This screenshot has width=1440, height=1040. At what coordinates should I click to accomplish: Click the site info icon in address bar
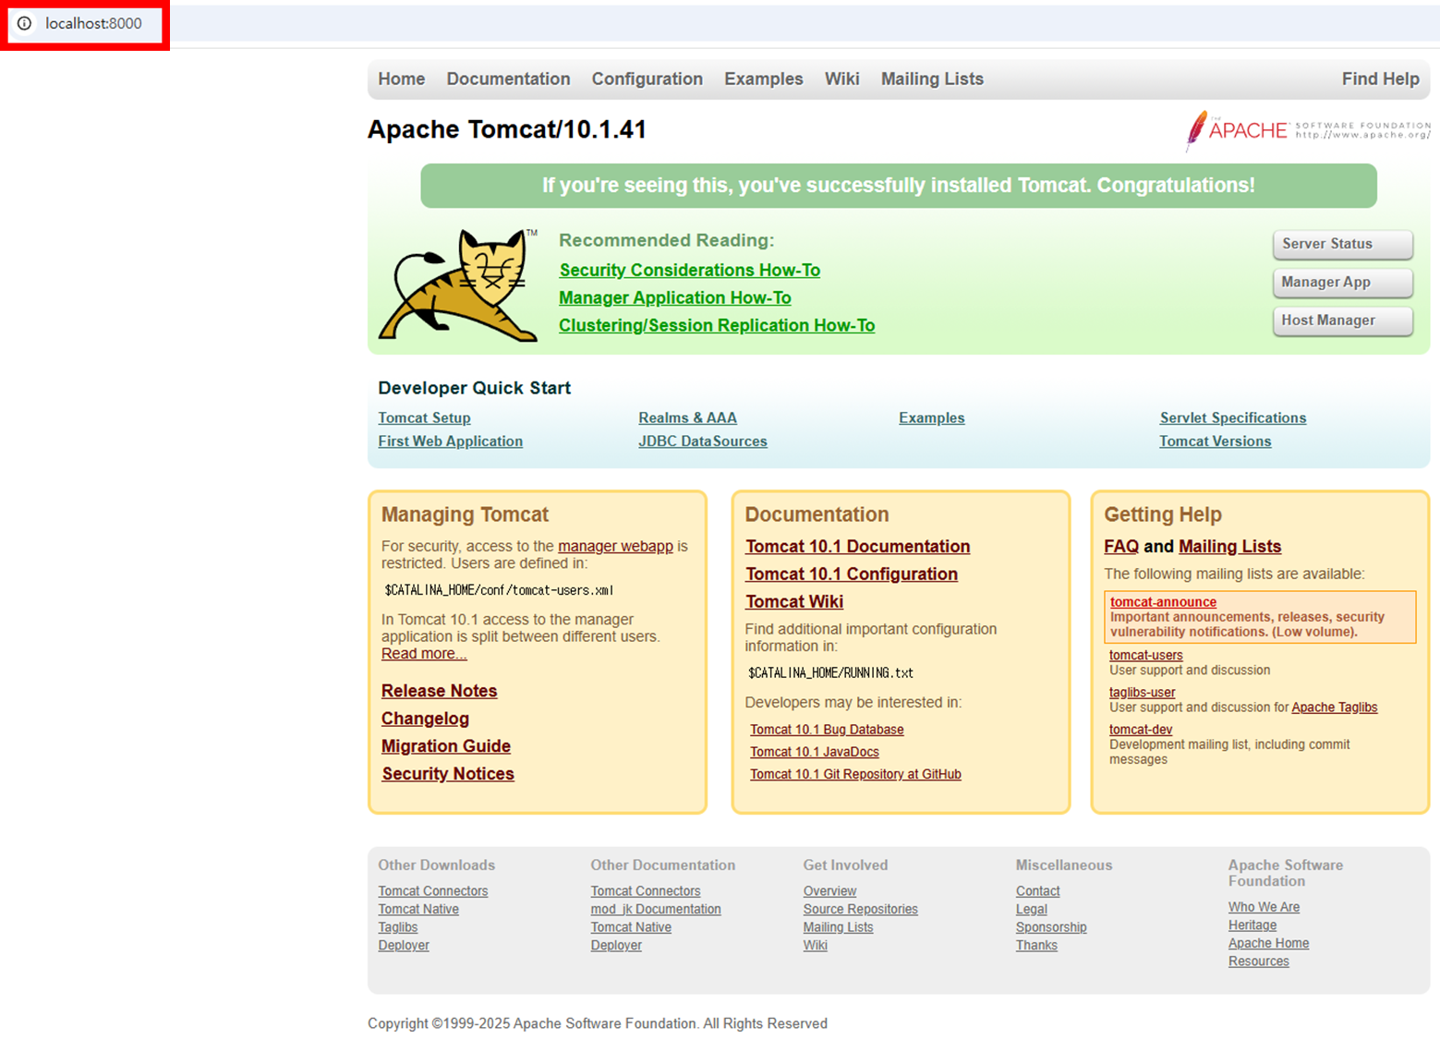[x=25, y=23]
